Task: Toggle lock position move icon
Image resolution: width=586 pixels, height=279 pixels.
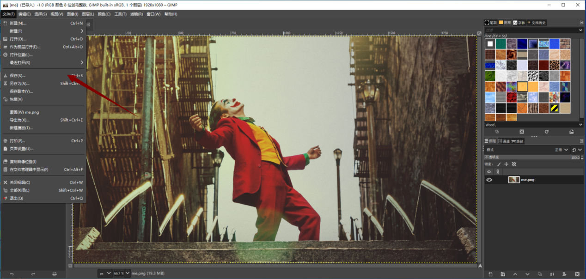Action: click(x=506, y=164)
